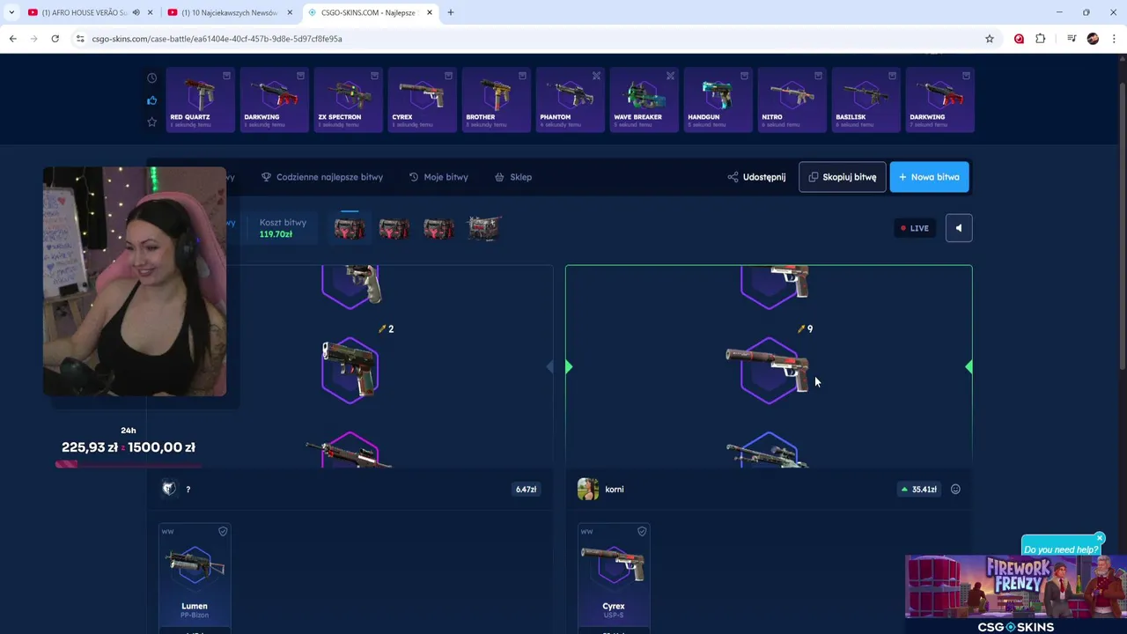This screenshot has width=1127, height=634.
Task: Open the Wave Breaker drop card
Action: (x=644, y=100)
